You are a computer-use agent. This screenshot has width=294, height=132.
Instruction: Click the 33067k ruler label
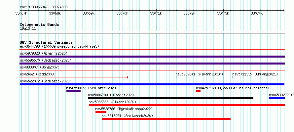point(21,13)
